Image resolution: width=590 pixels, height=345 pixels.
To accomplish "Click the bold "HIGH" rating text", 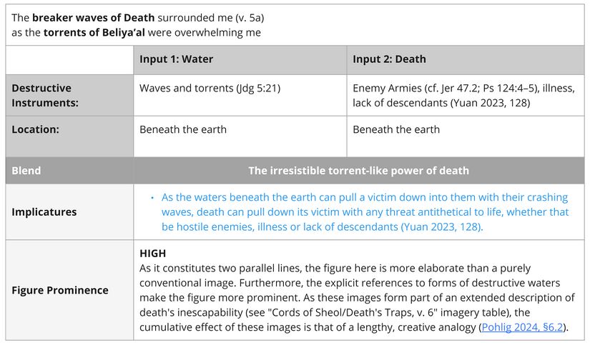I will point(153,254).
